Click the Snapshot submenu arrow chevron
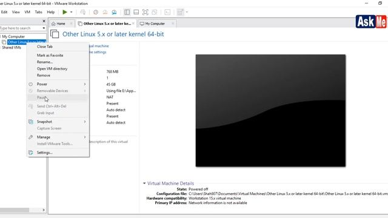Viewport: 388px width, 218px height. coord(85,122)
